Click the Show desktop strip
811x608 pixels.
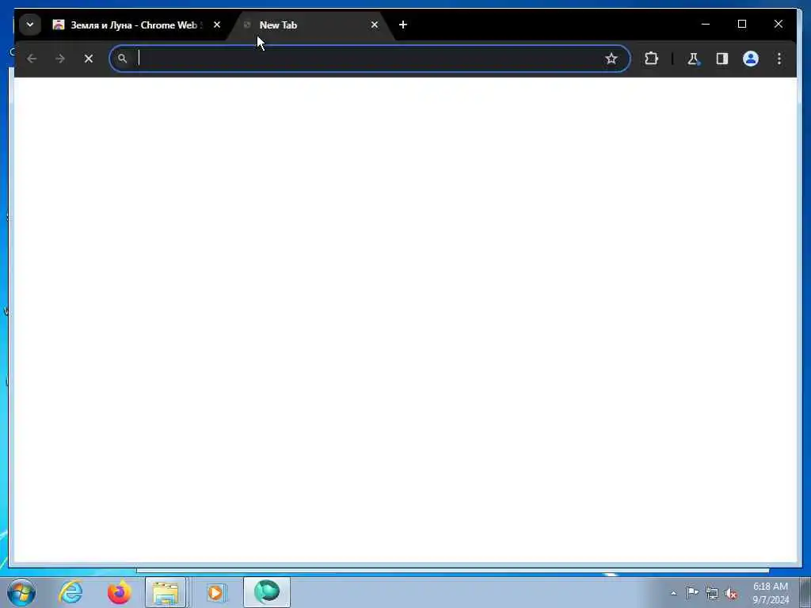805,592
